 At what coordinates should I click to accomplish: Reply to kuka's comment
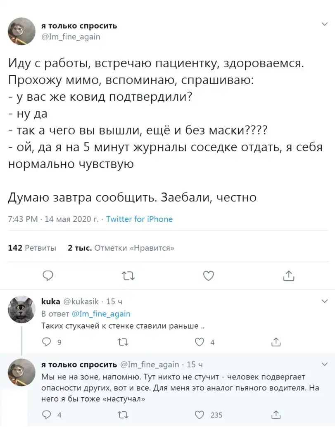pos(47,342)
